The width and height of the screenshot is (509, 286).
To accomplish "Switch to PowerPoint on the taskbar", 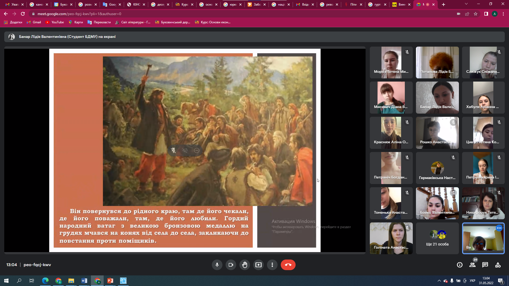I will tap(110, 280).
